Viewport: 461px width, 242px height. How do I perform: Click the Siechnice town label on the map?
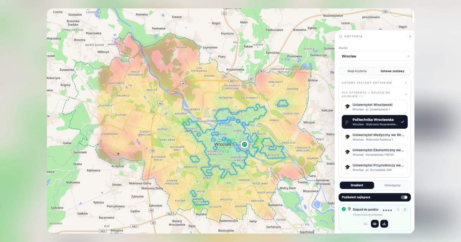(307, 232)
